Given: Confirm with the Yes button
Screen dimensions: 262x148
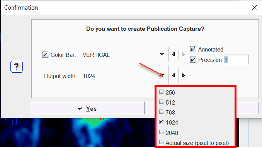Looking at the screenshot, I should (88, 108).
